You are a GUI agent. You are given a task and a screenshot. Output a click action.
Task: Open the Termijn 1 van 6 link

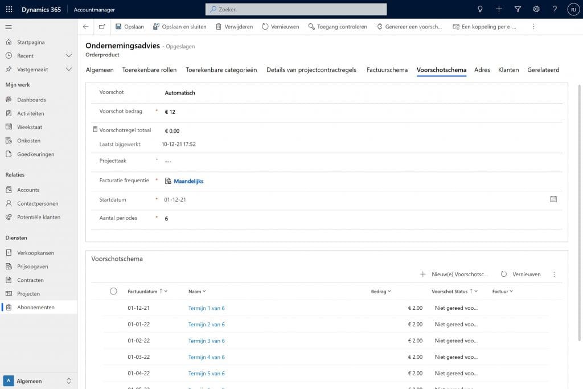206,308
